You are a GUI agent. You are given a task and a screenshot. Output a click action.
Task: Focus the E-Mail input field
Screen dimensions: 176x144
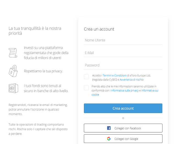[x=123, y=53]
